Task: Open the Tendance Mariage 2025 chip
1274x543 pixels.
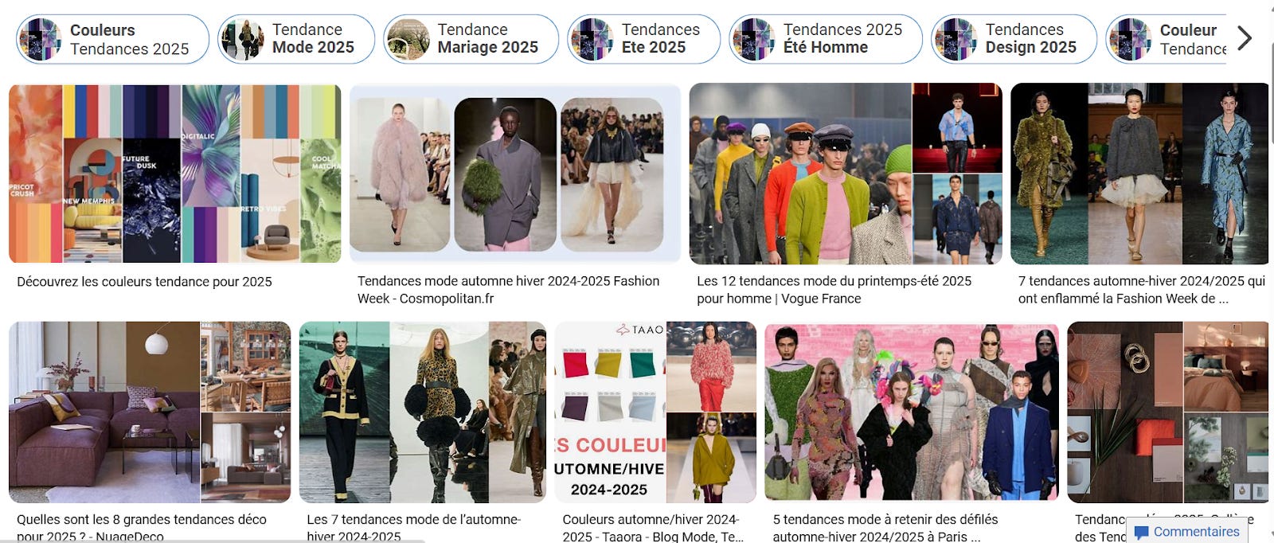Action: coord(471,39)
